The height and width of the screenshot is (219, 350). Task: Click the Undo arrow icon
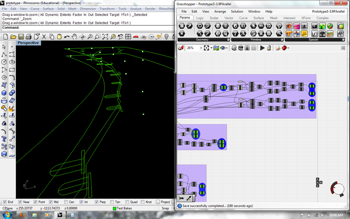[67, 37]
